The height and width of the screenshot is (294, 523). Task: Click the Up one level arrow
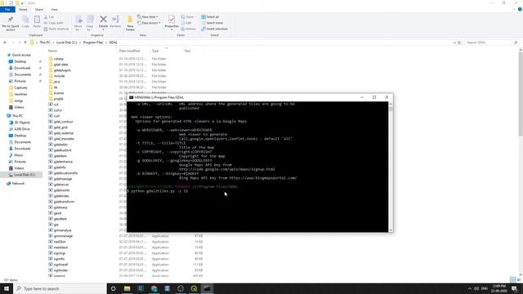click(25, 42)
